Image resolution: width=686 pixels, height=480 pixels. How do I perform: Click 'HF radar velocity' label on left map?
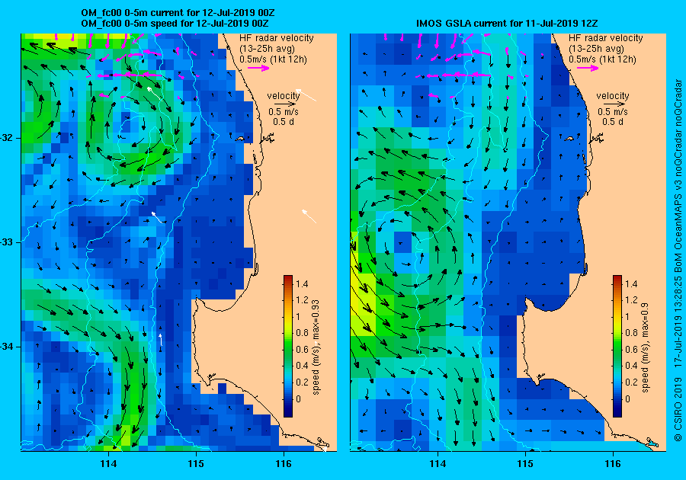pyautogui.click(x=277, y=38)
